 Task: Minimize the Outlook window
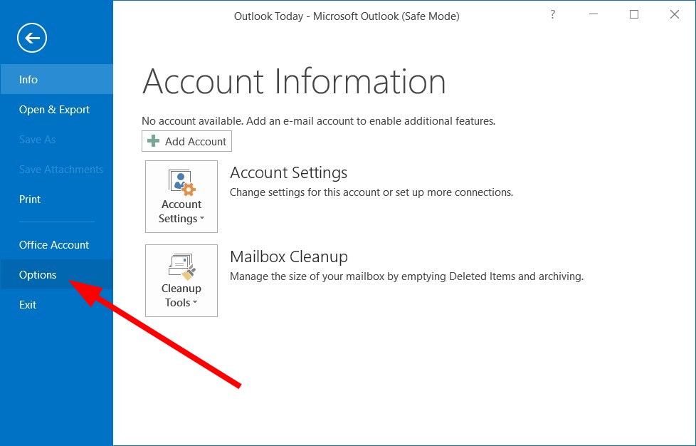[593, 14]
